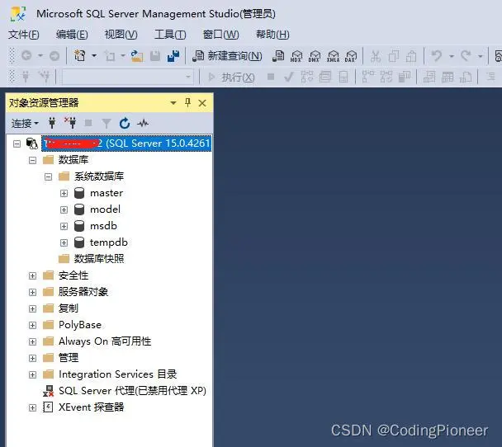Expand the 安全性 folder
The image size is (502, 447).
[32, 275]
